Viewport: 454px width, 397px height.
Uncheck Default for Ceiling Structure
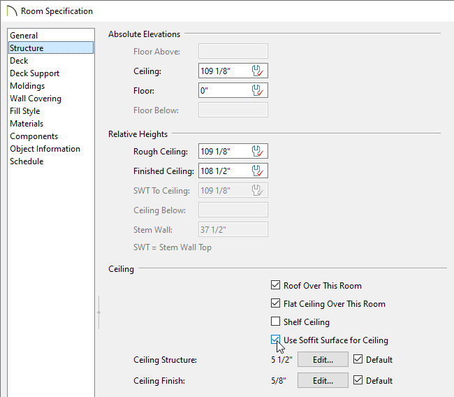point(358,359)
